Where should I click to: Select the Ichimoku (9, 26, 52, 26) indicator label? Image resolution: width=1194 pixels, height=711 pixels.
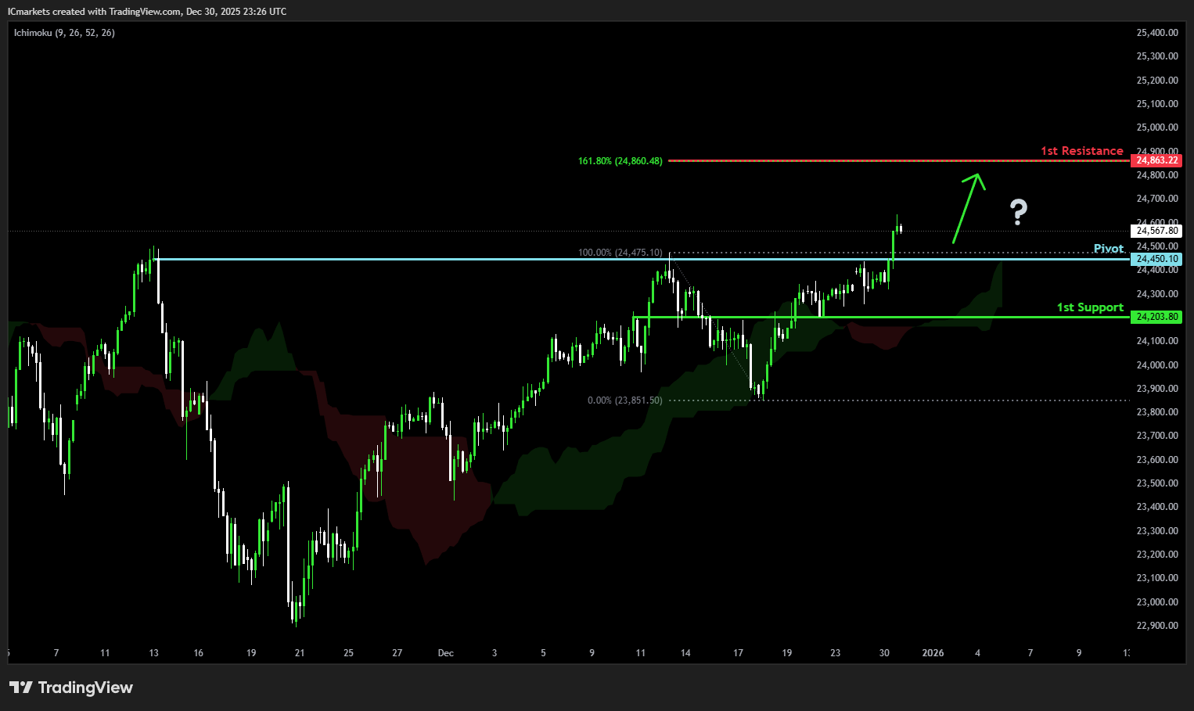64,33
